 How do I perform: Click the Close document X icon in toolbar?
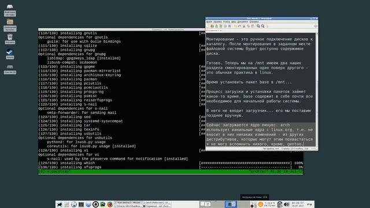click(x=230, y=26)
